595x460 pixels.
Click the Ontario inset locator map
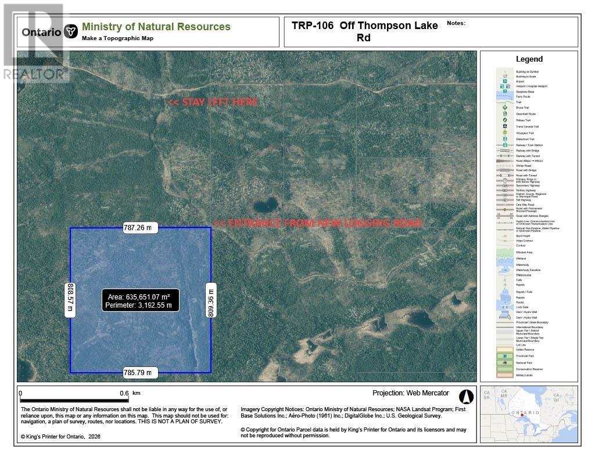[529, 415]
